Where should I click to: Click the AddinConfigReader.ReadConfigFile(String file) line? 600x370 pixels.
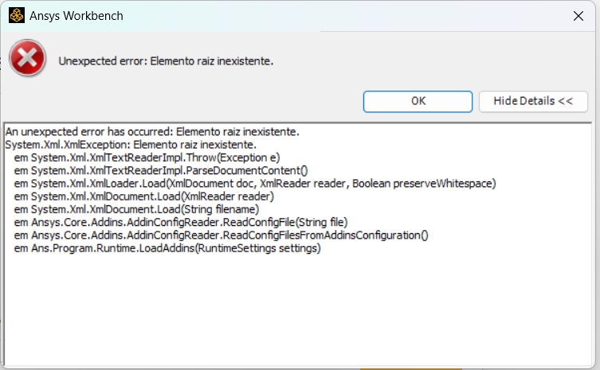pos(181,223)
